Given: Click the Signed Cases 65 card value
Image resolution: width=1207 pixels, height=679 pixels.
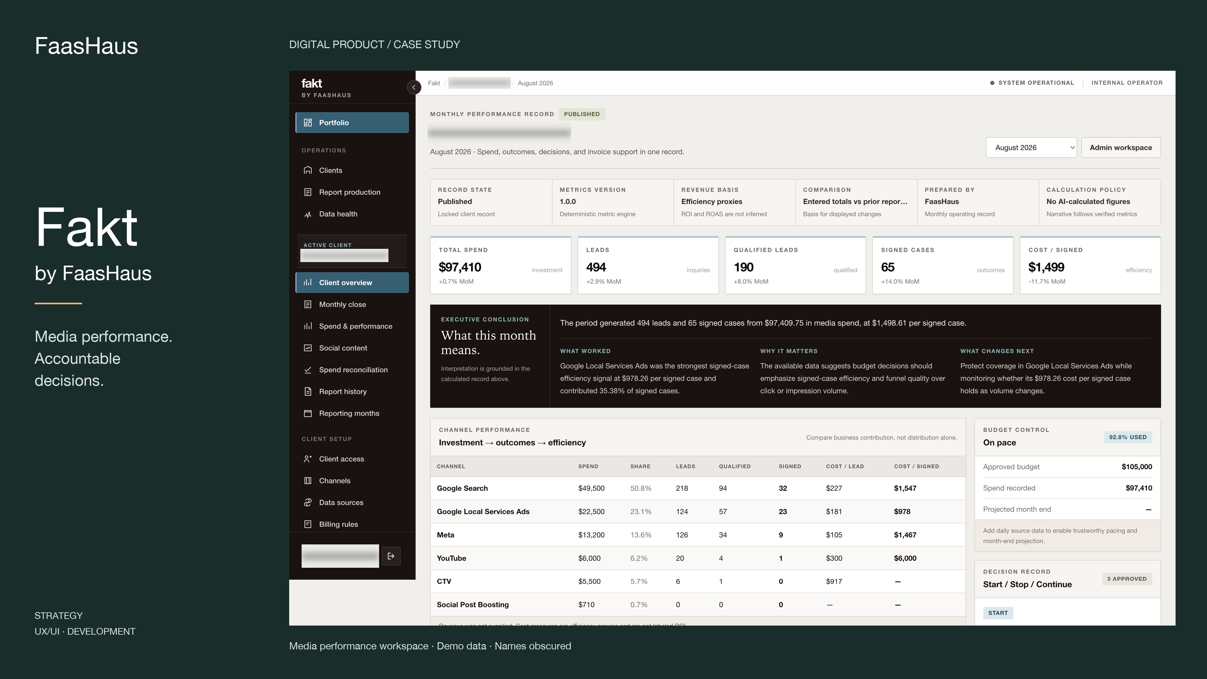Looking at the screenshot, I should point(888,268).
